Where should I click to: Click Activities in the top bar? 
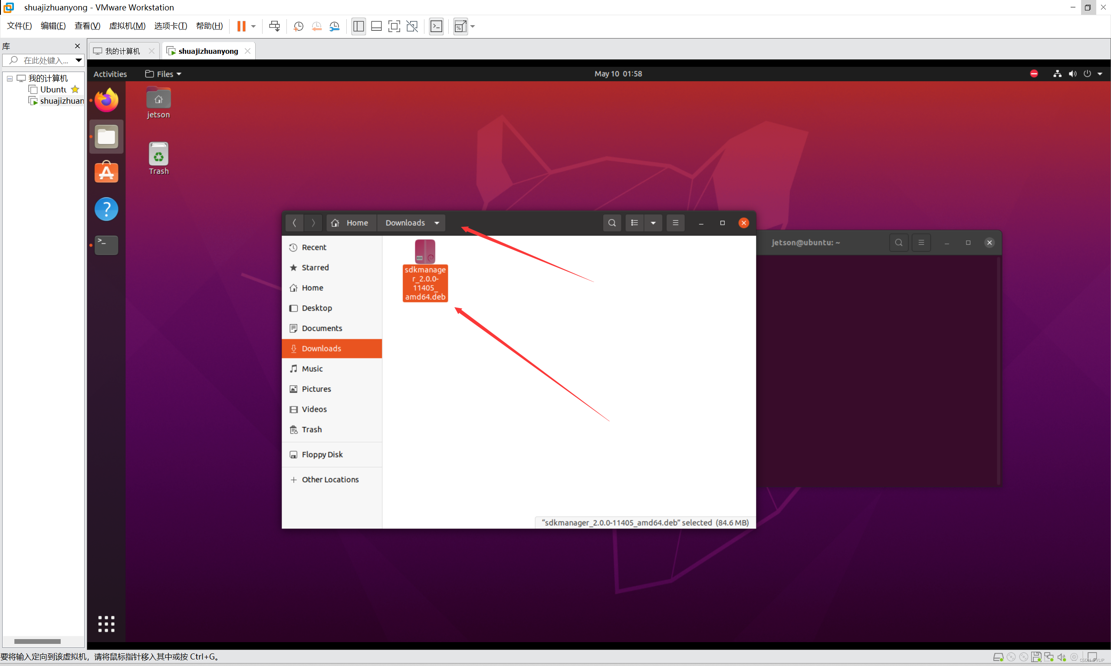(x=110, y=74)
